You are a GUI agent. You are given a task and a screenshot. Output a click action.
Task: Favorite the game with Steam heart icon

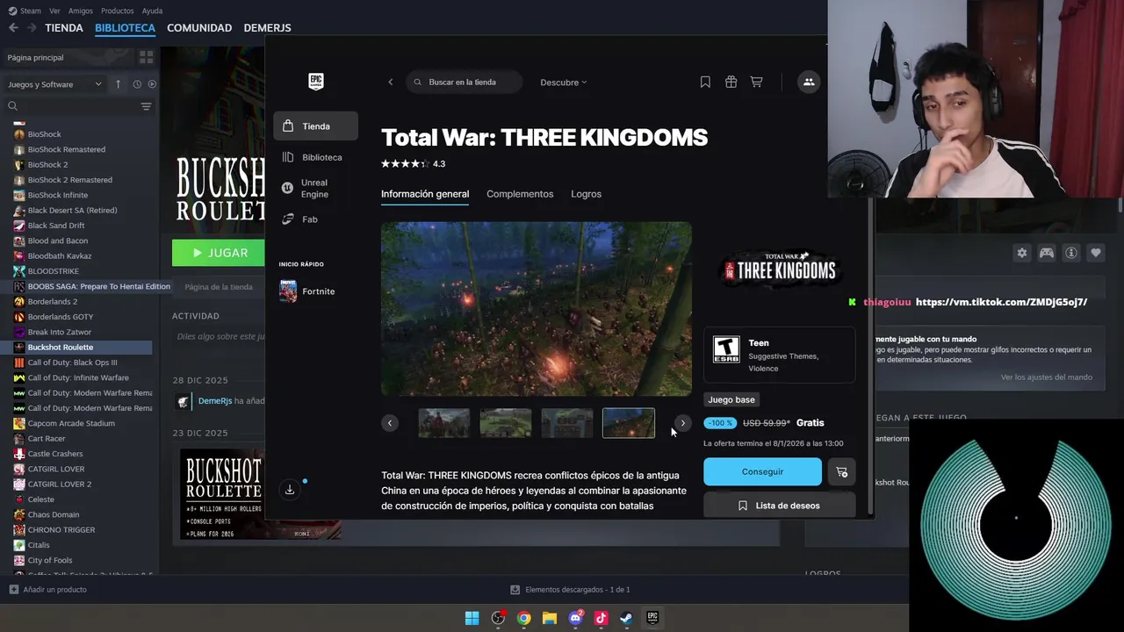(1096, 253)
